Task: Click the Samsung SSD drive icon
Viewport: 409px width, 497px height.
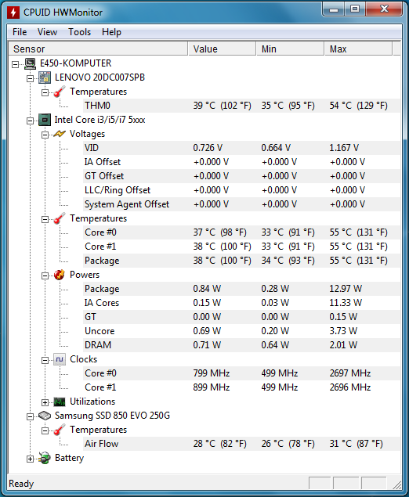Action: [x=45, y=416]
